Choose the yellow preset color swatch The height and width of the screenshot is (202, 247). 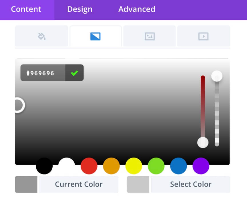134,166
